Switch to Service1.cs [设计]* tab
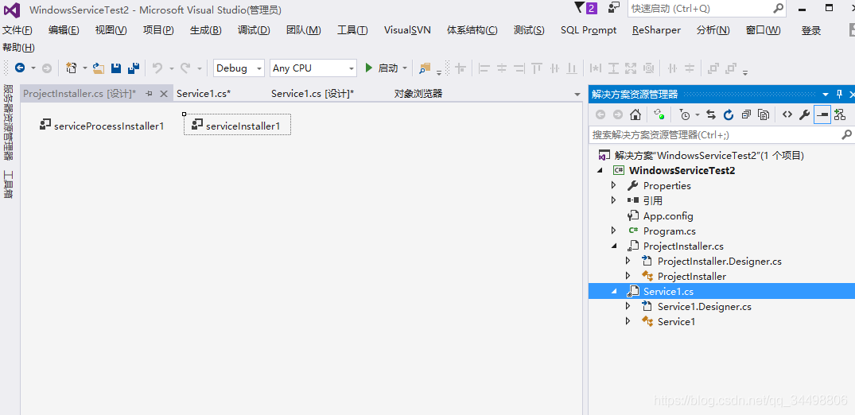The image size is (855, 415). (x=313, y=94)
